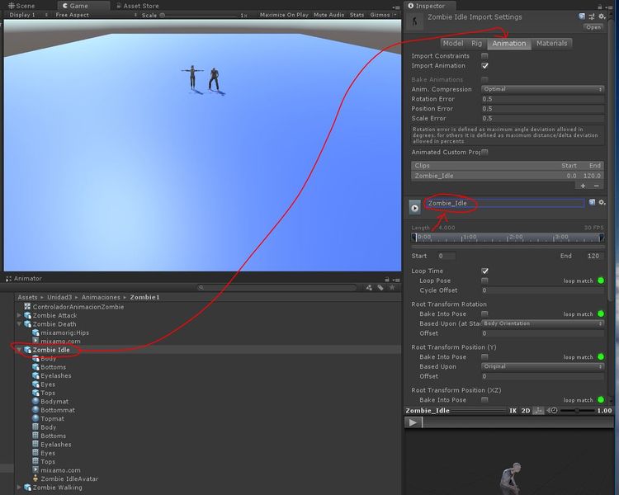Toggle the Stats overlay
The image size is (619, 495).
pos(357,15)
